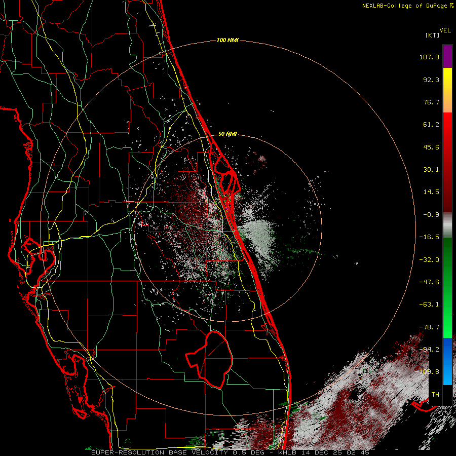This screenshot has width=456, height=456.
Task: Click the -109.8 legend value
Action: coord(428,372)
